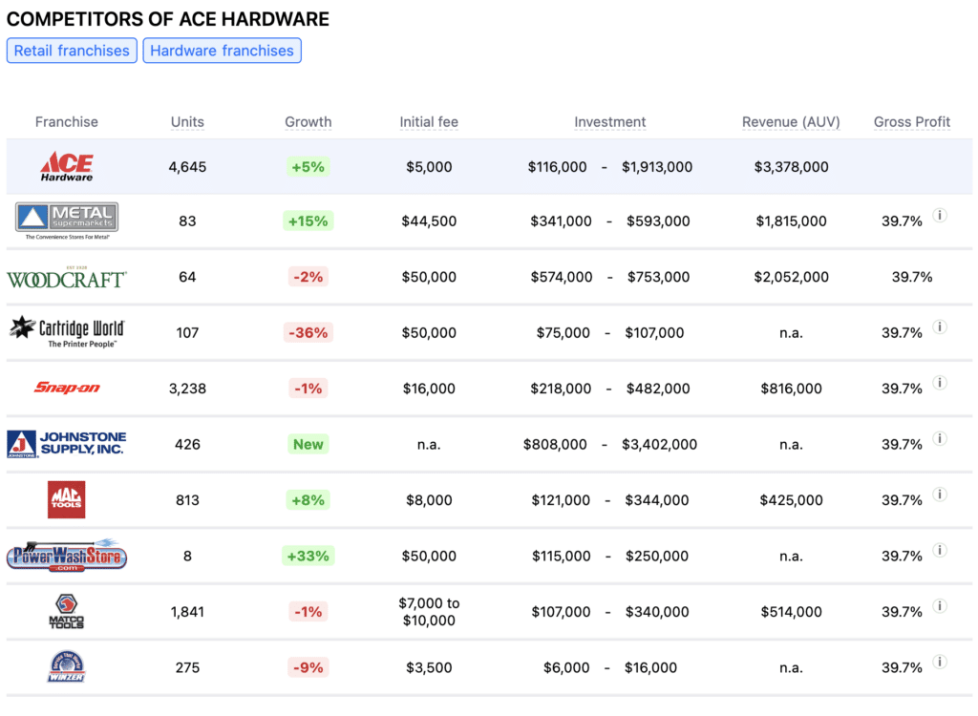Click the $44,500 initial fee
Screen dimensions: 978x716
[x=429, y=221]
